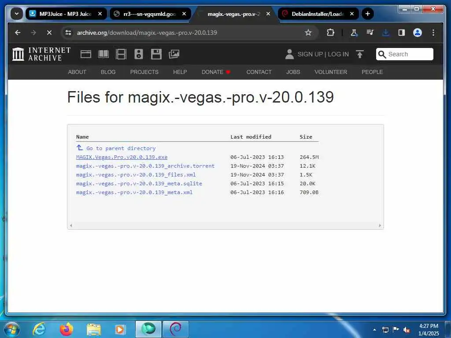This screenshot has height=338, width=451.
Task: Go forward to the next page
Action: [x=33, y=33]
